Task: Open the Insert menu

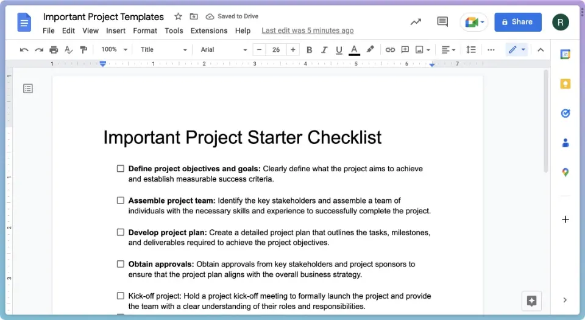Action: coord(116,30)
